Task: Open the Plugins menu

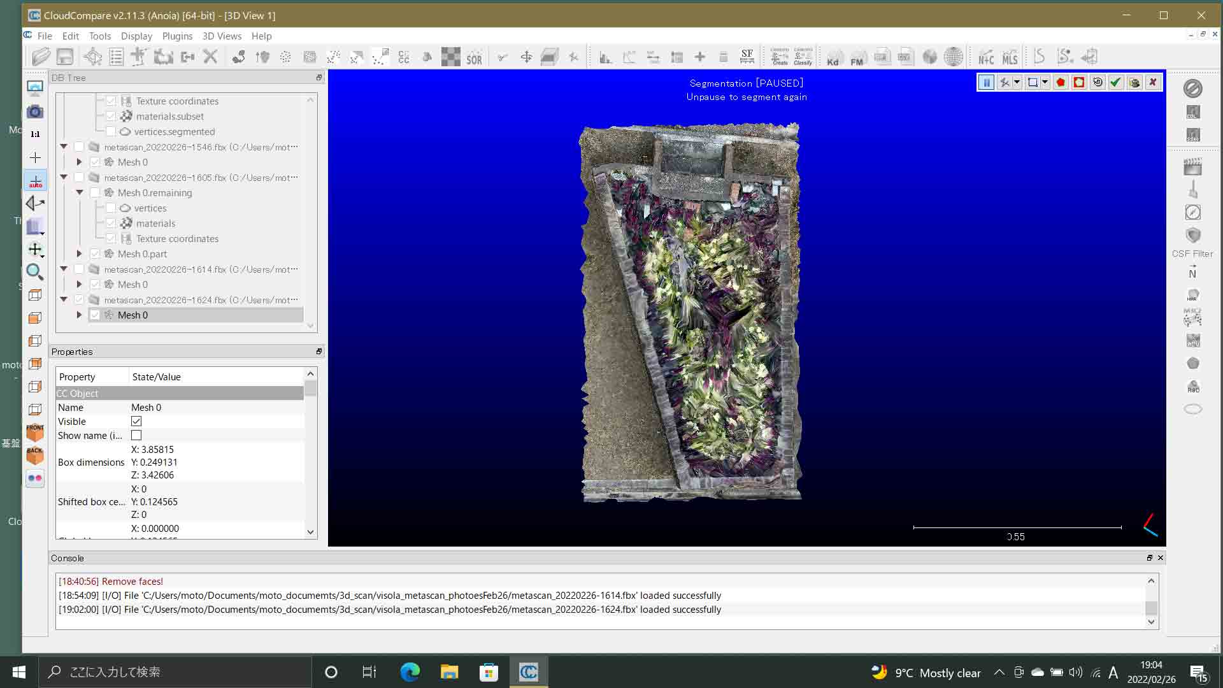Action: point(177,36)
